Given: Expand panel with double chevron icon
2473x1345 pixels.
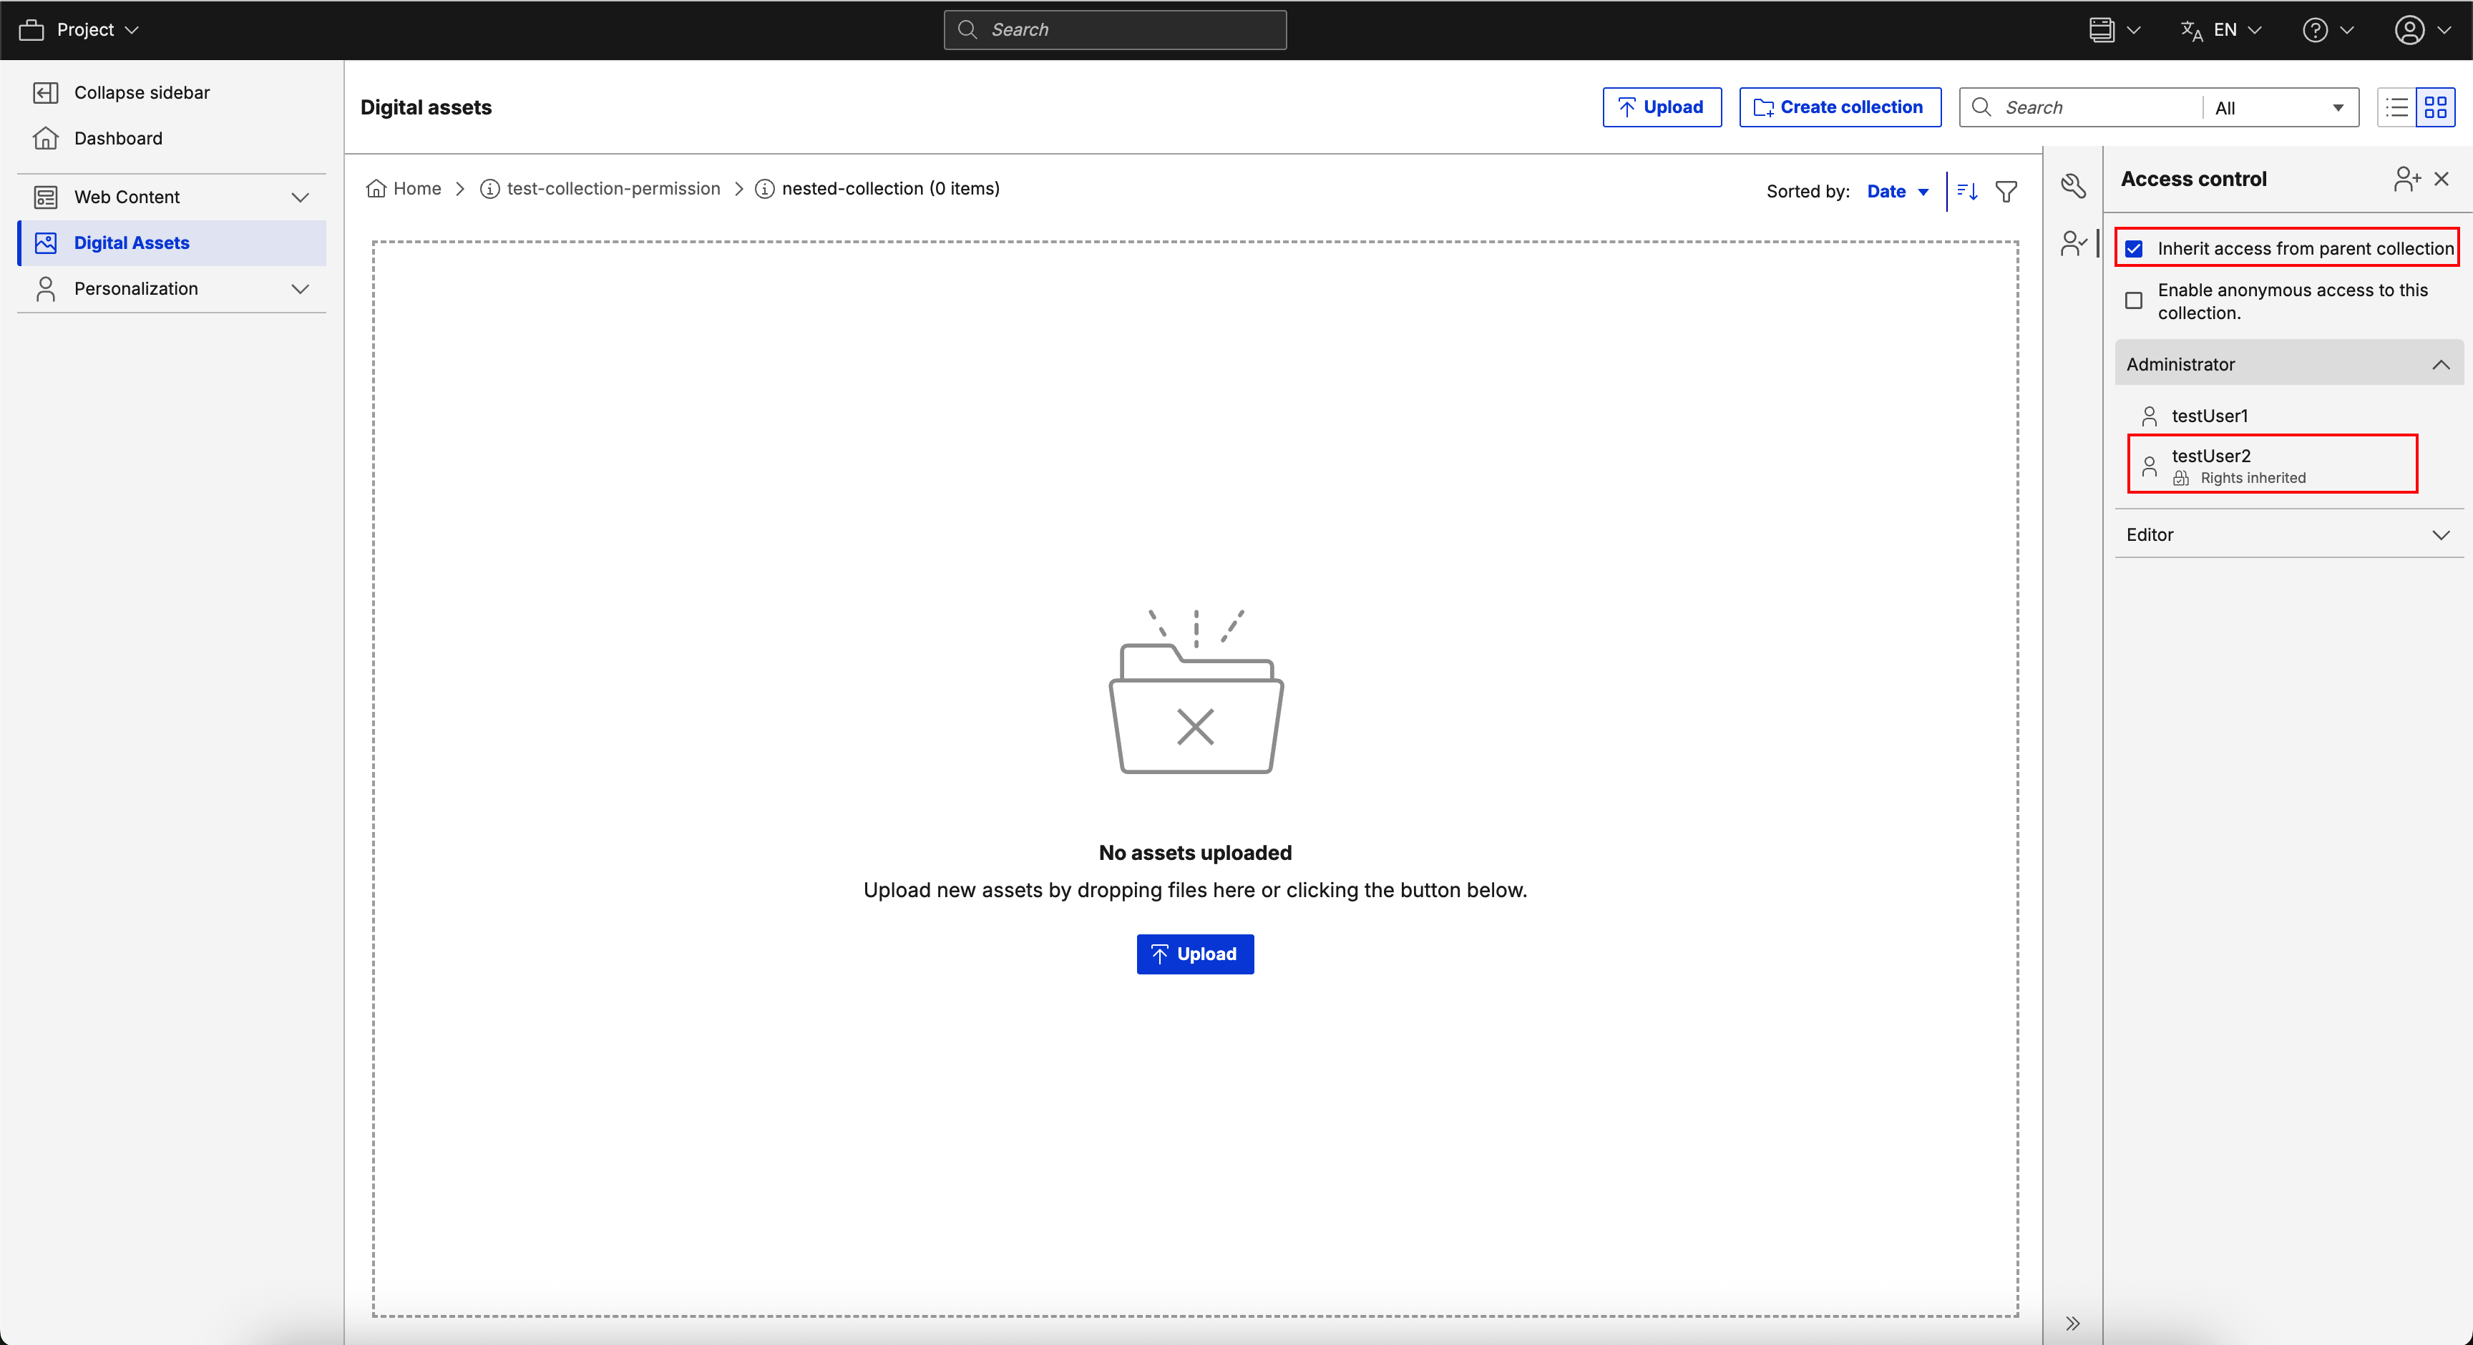Looking at the screenshot, I should tap(2073, 1323).
